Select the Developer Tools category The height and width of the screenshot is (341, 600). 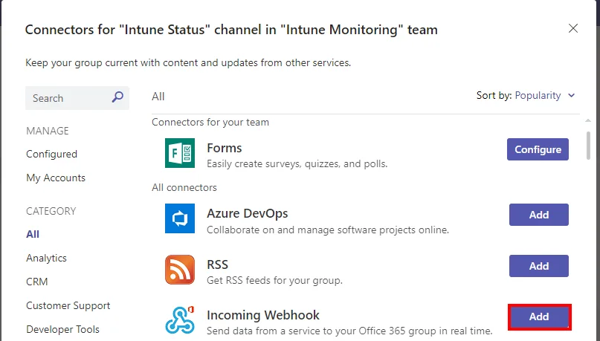tap(62, 329)
